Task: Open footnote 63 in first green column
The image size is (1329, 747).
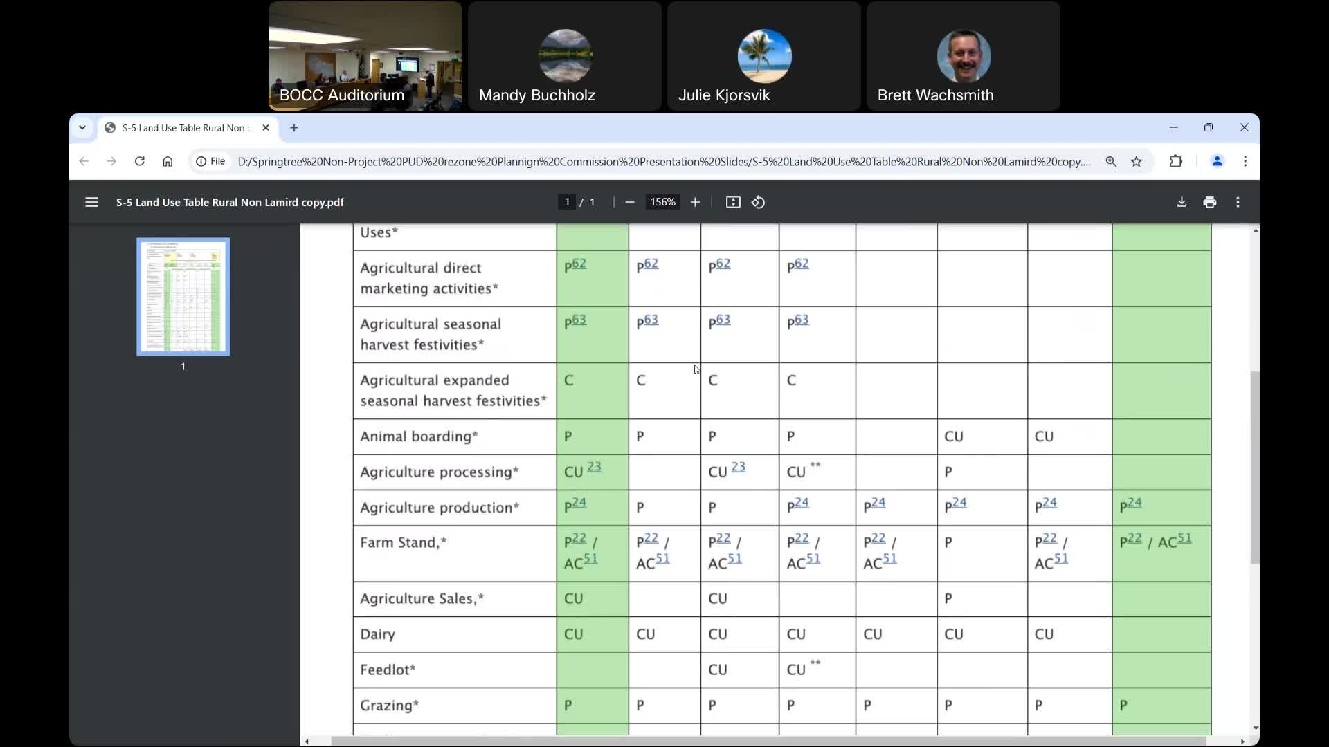Action: [x=579, y=319]
